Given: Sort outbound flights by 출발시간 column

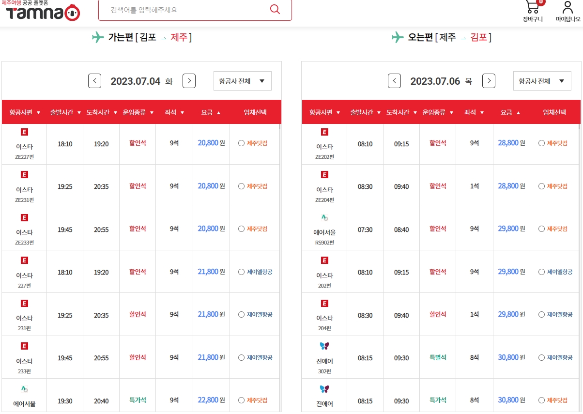Looking at the screenshot, I should [x=65, y=112].
